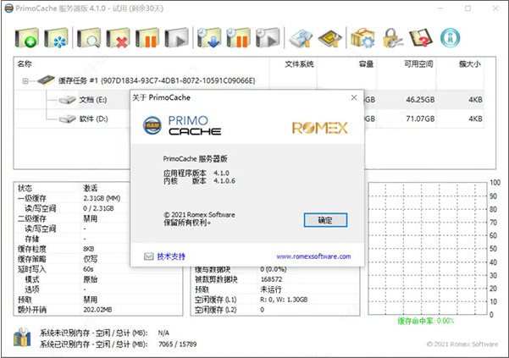Click the 延时写入 label
This screenshot has height=358, width=509.
[32, 269]
